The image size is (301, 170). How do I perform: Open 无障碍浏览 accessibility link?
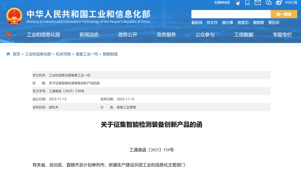[x=222, y=3]
